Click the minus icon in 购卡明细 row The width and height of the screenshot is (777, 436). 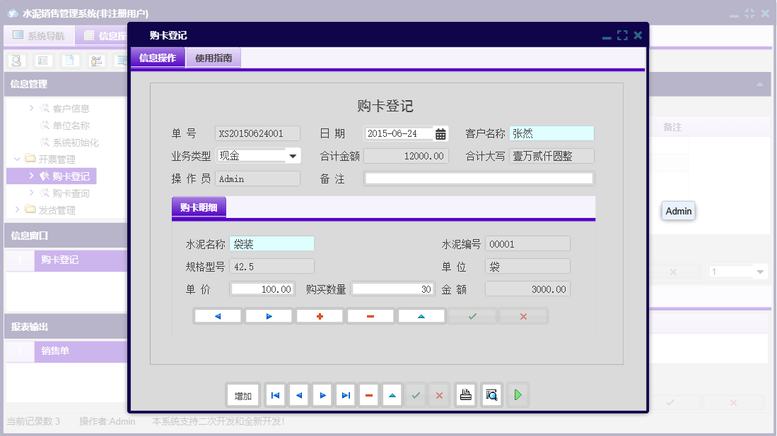pos(369,315)
